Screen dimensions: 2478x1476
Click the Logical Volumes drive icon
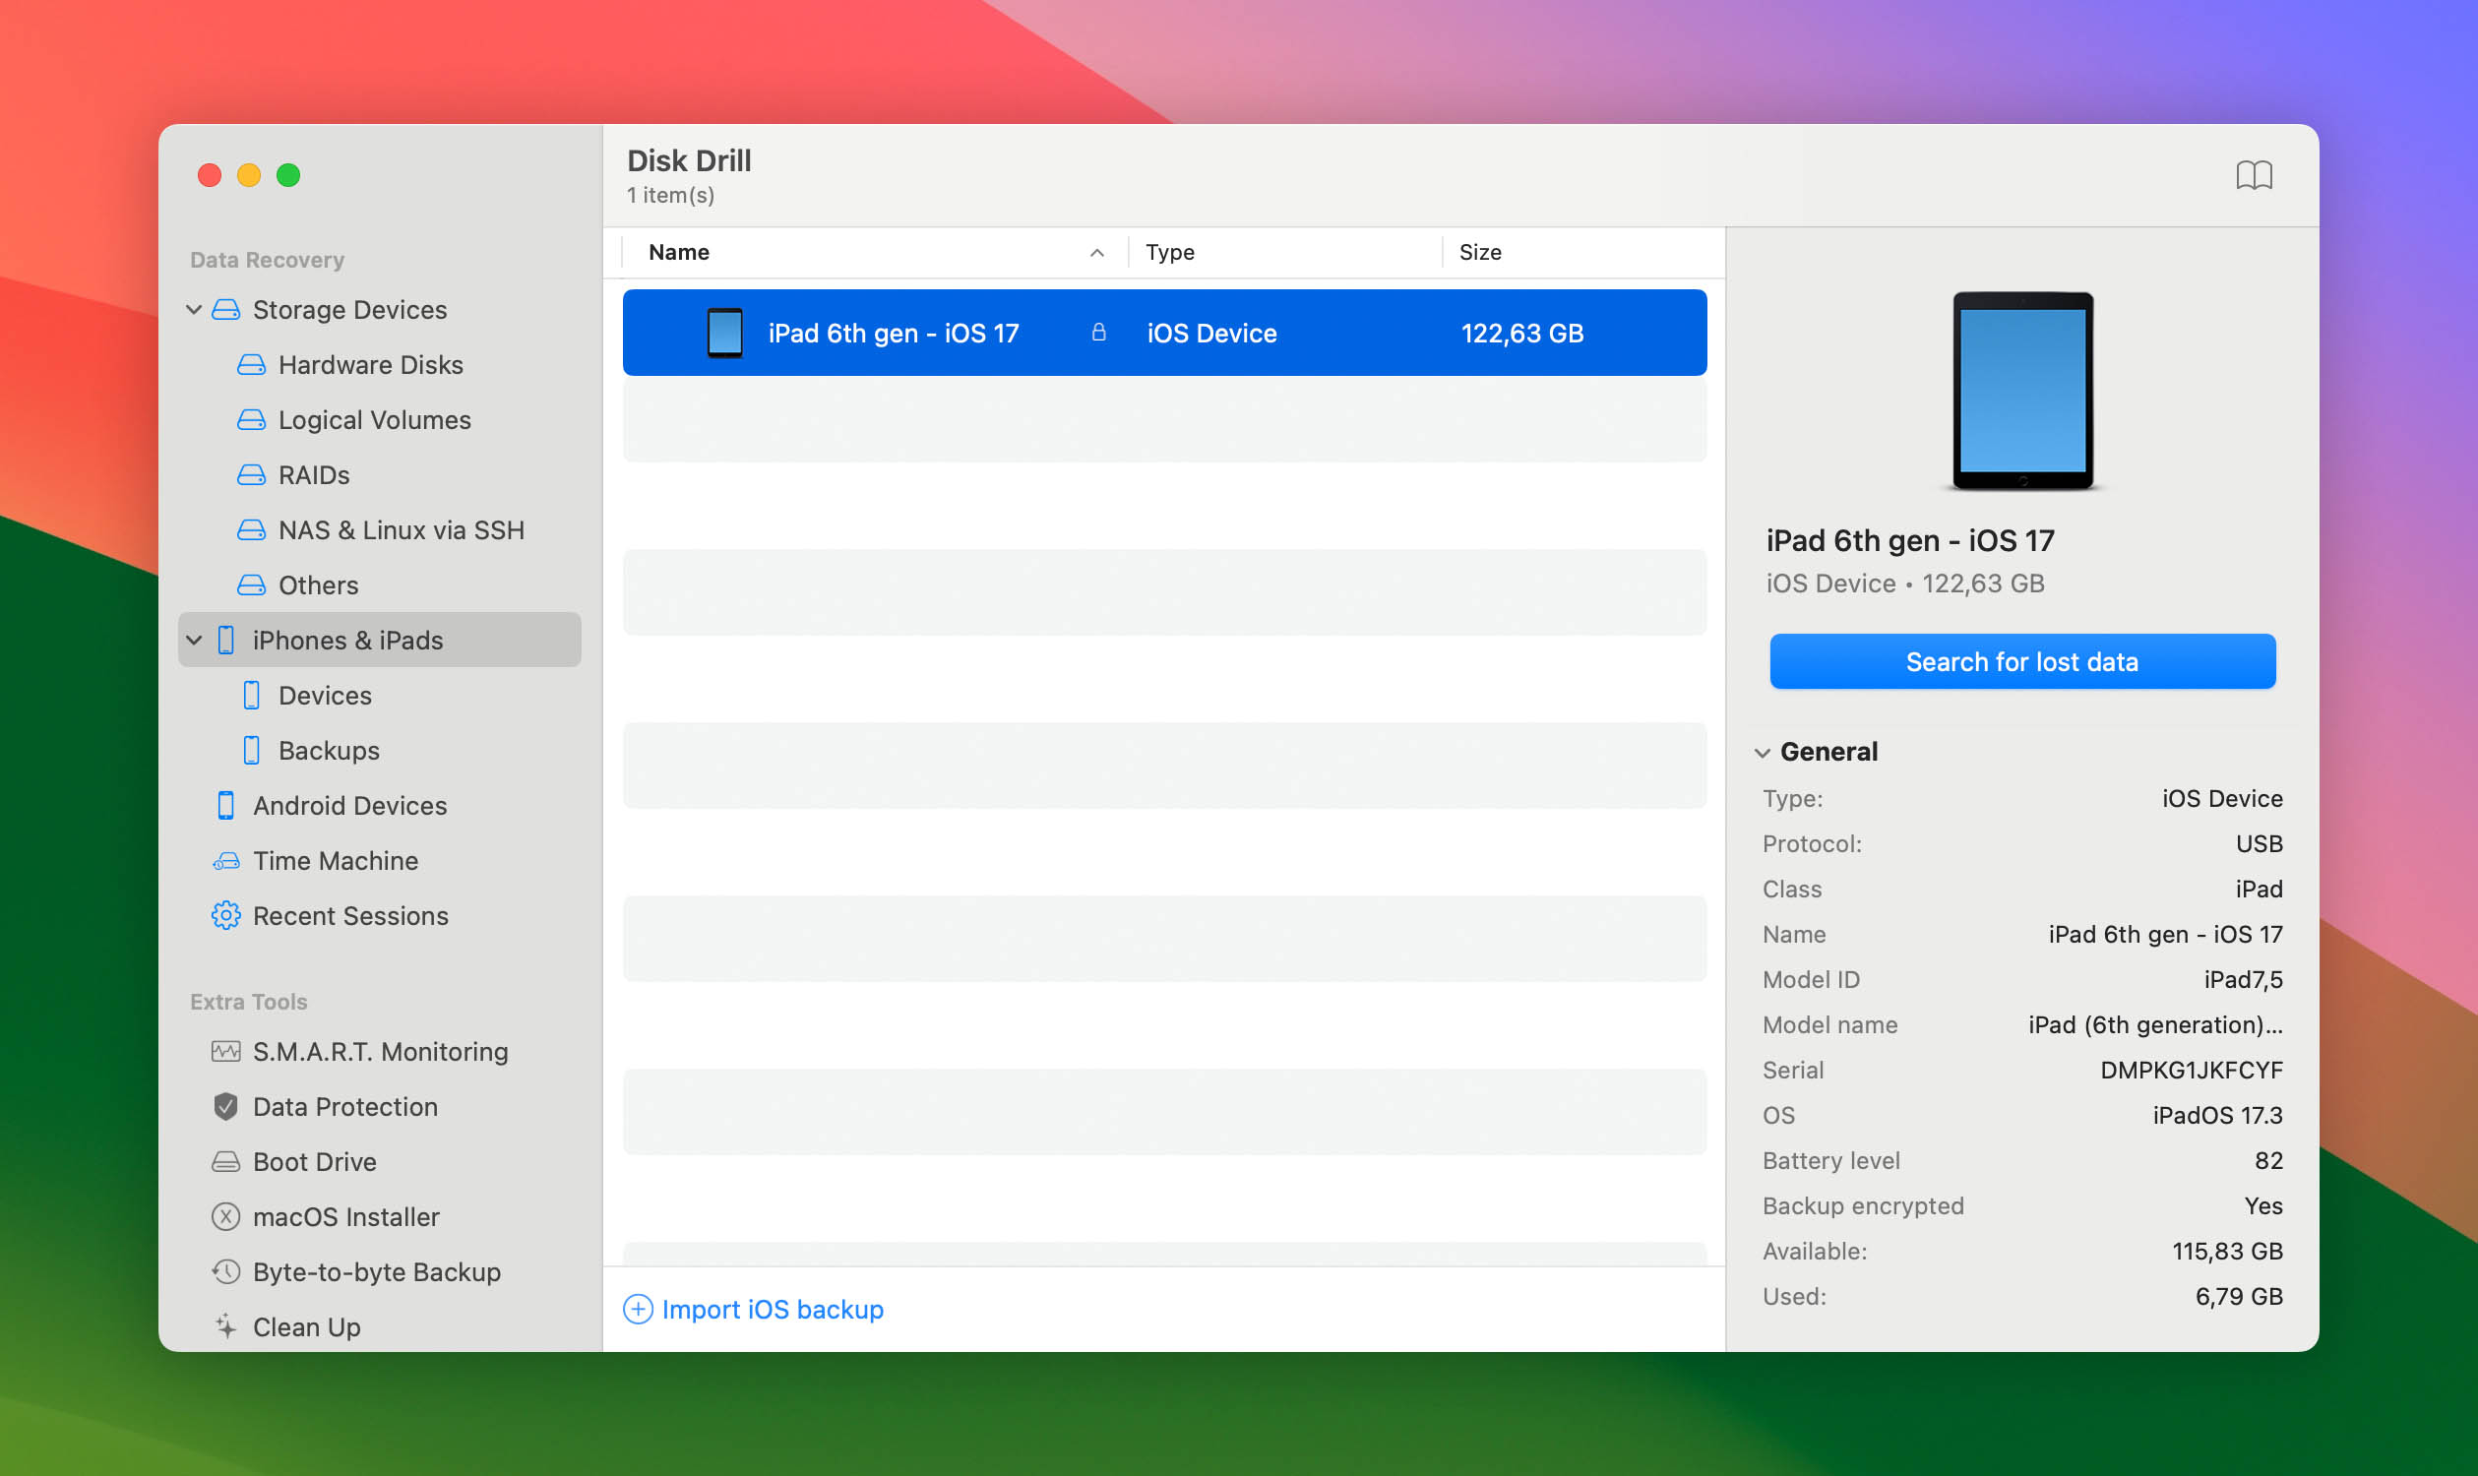pos(251,420)
